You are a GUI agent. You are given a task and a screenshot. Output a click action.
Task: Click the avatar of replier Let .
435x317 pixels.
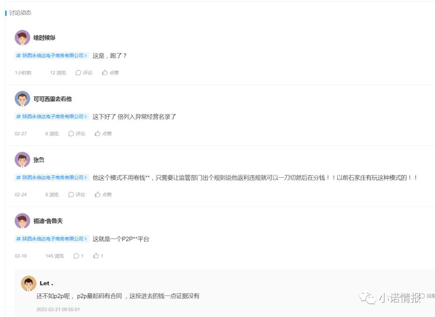tap(29, 283)
